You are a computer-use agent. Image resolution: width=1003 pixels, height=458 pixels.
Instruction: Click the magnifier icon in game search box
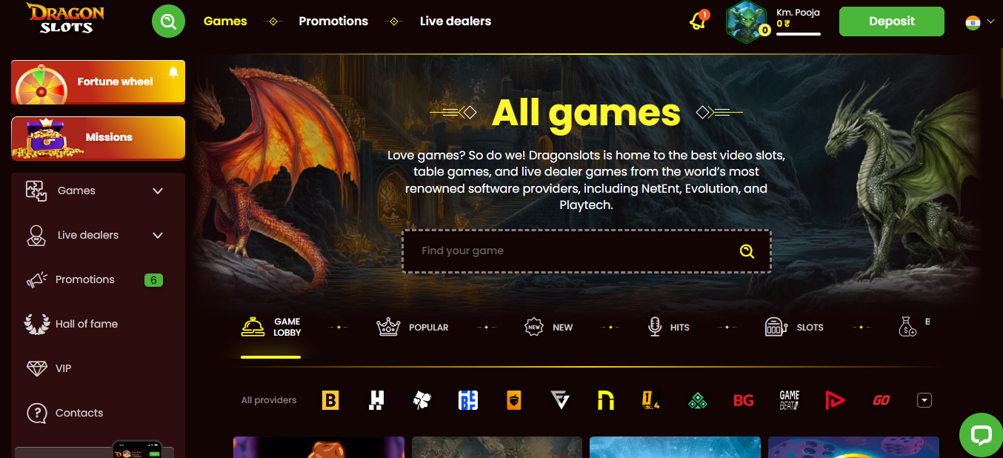point(747,251)
